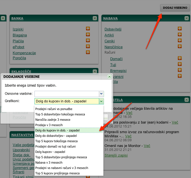Screen dimensions: 191x178
Task: Open the ePobot link
Action: pos(18,47)
